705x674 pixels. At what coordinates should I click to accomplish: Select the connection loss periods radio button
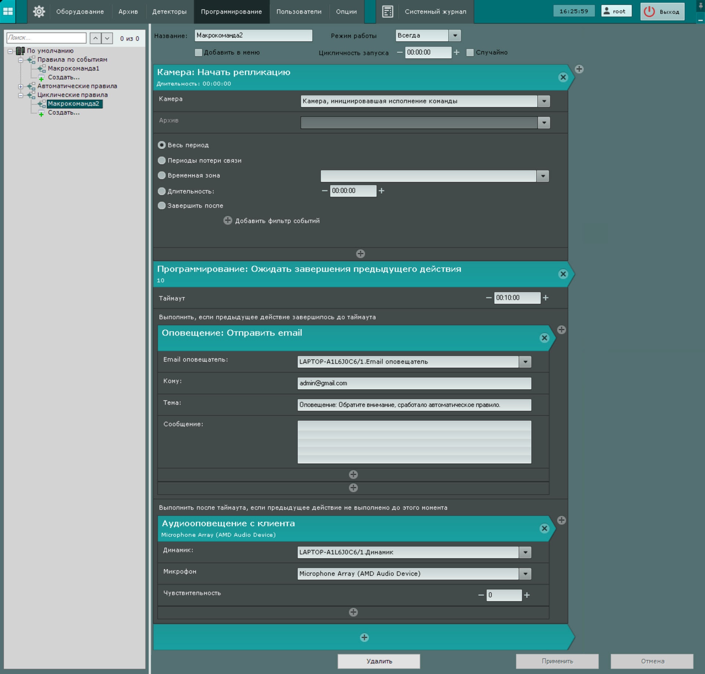tap(162, 160)
